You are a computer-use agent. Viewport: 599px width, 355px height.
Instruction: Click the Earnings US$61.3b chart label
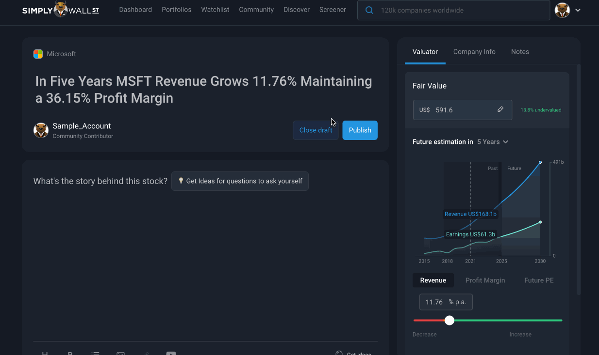tap(470, 234)
